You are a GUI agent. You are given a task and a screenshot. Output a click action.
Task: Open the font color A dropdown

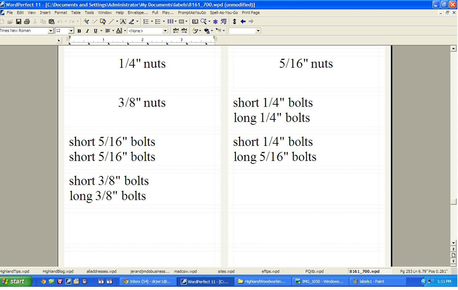point(125,31)
